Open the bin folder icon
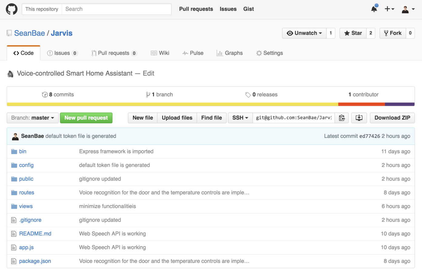This screenshot has width=422, height=272. [14, 151]
